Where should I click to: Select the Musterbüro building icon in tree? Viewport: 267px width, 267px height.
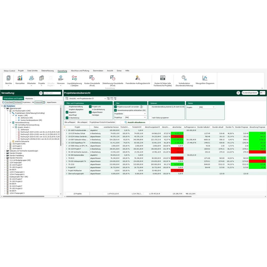(5, 106)
